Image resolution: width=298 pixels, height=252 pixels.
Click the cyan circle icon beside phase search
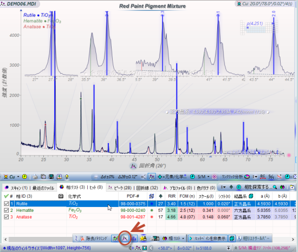coord(239,187)
